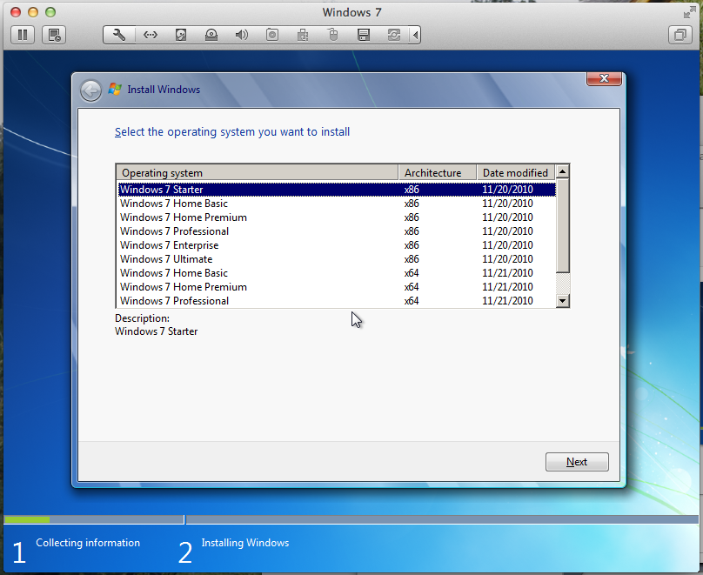Select Windows 7 Home Premium x86
703x575 pixels.
point(337,217)
